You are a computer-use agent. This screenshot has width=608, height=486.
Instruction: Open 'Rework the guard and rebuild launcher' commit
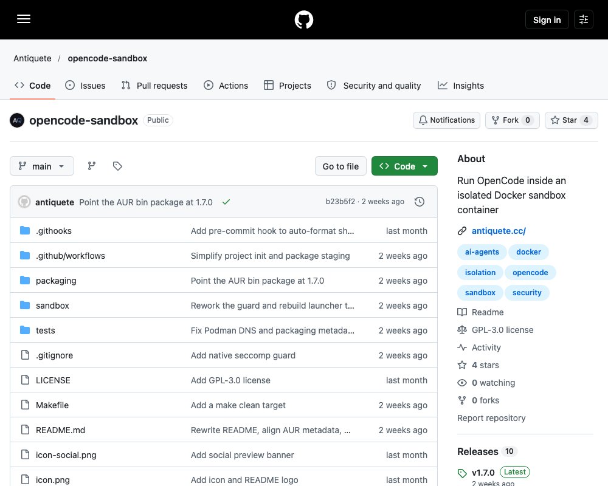click(272, 306)
